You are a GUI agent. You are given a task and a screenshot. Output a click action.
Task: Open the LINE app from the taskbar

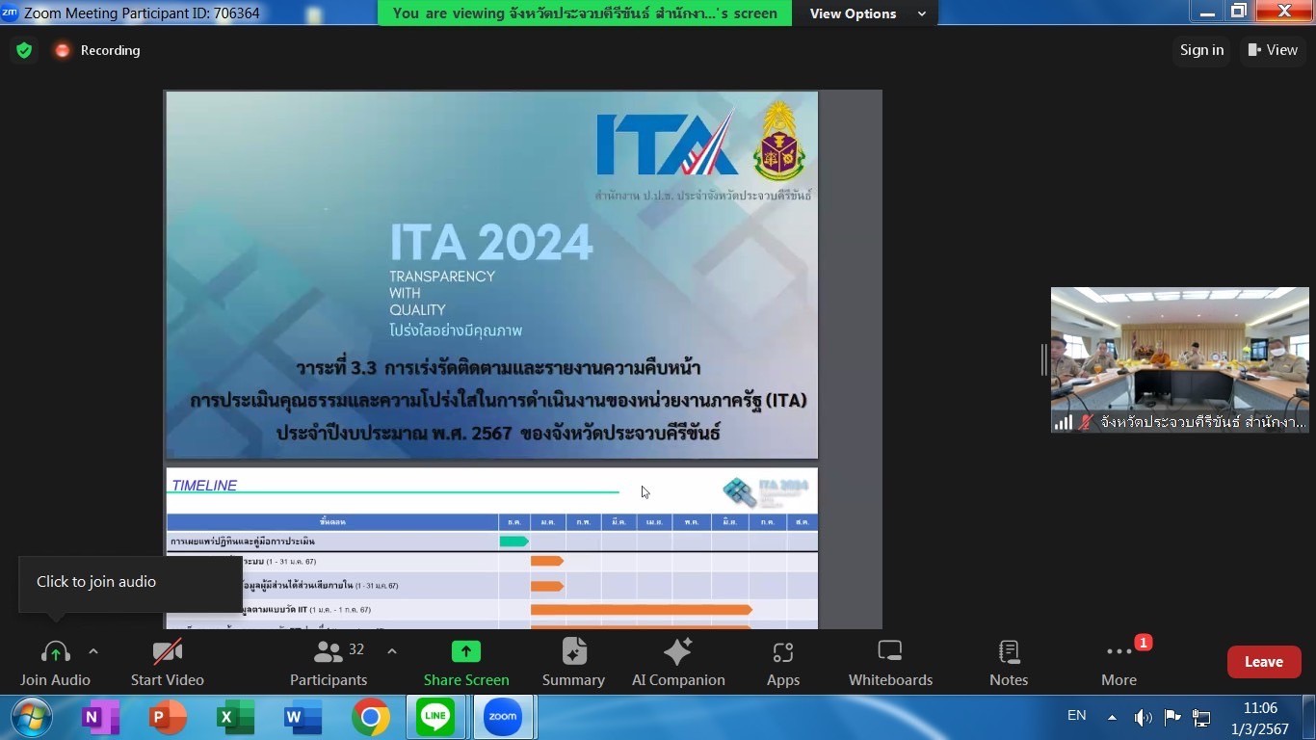tap(436, 718)
